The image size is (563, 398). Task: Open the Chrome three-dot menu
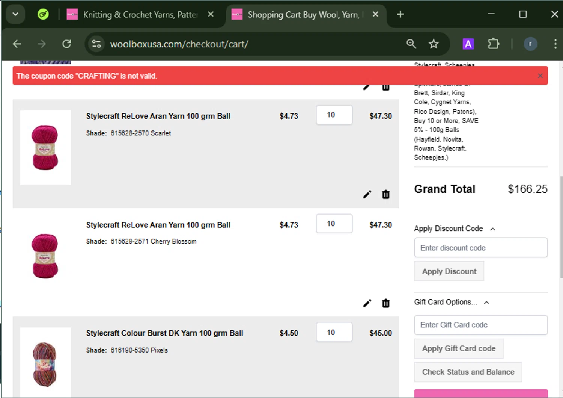[x=555, y=44]
